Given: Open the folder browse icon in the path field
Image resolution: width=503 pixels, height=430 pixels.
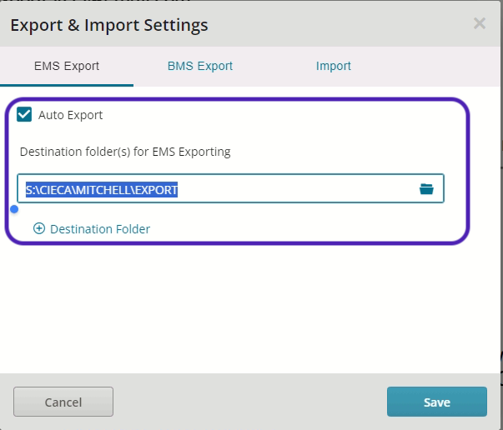Looking at the screenshot, I should [426, 189].
